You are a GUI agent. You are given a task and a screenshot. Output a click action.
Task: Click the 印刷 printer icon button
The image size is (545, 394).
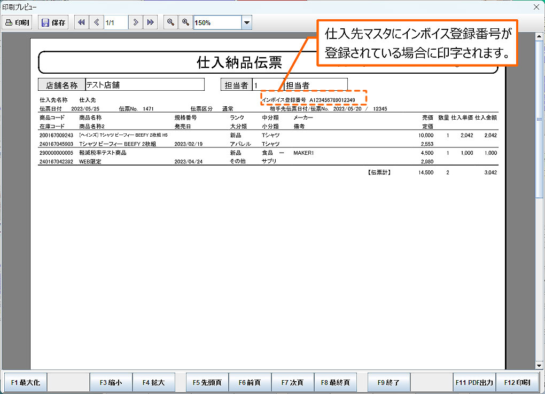[18, 22]
